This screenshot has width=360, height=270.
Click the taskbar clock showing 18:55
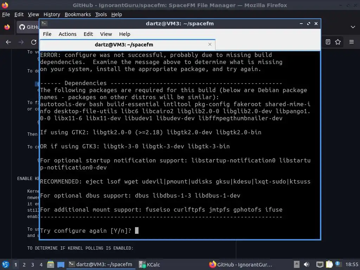click(x=352, y=264)
